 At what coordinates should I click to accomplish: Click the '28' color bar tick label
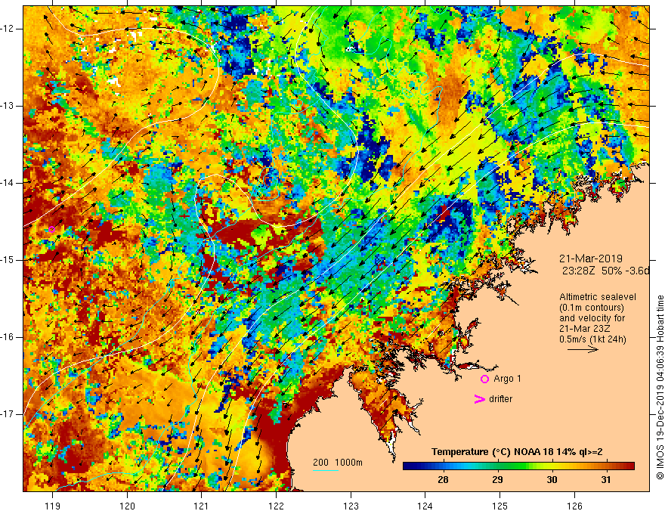pyautogui.click(x=443, y=480)
